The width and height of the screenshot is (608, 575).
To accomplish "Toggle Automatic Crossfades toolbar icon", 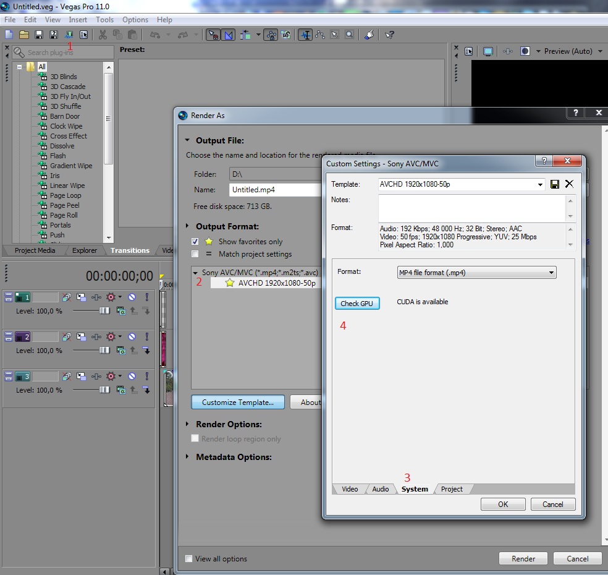I will (229, 35).
